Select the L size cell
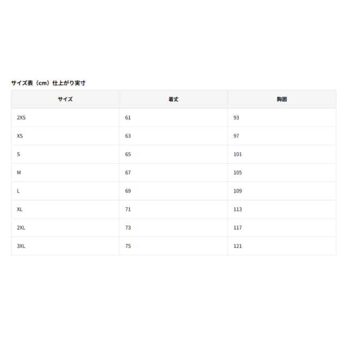 click(65, 191)
